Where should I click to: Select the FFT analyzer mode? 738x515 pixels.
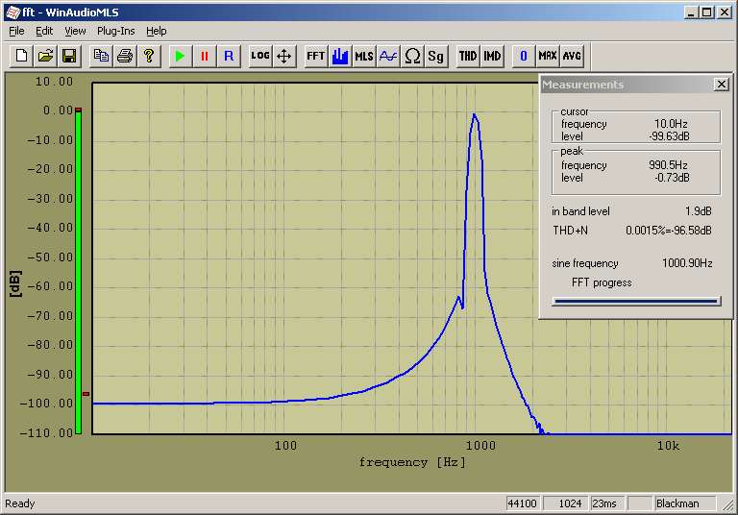pyautogui.click(x=316, y=56)
